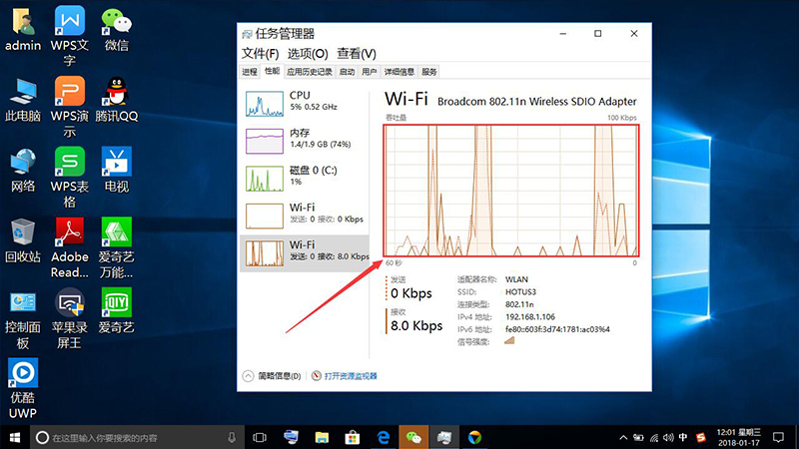The image size is (799, 449).
Task: Open 微信 WeChat desktop icon
Action: (x=116, y=30)
